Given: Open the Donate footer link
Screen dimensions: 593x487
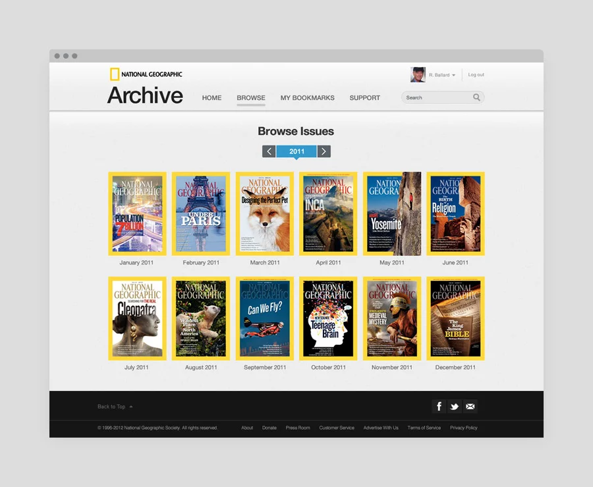Looking at the screenshot, I should [269, 428].
